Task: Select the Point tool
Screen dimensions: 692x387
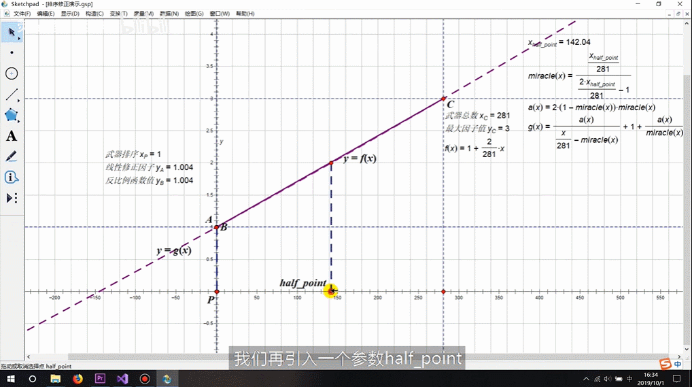Action: [12, 52]
